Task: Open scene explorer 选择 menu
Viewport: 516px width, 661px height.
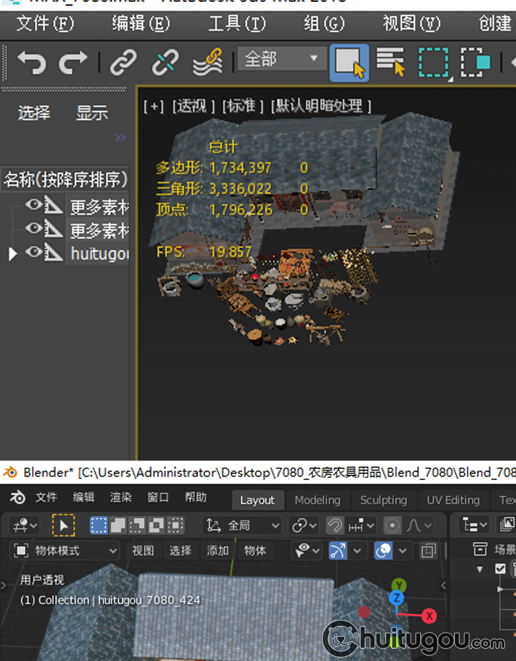Action: click(x=34, y=113)
